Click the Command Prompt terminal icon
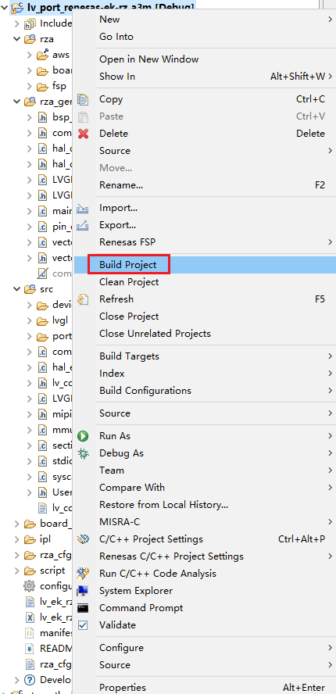336x694 pixels. (x=83, y=608)
